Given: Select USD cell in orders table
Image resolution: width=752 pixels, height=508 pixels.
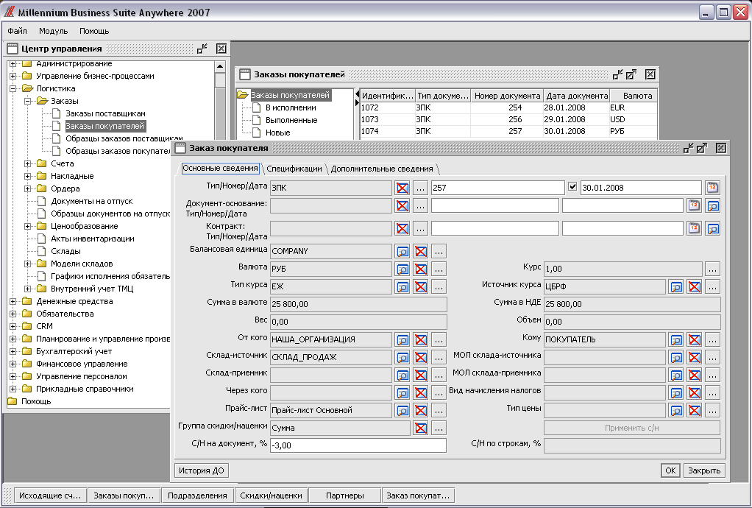Looking at the screenshot, I should click(x=633, y=119).
